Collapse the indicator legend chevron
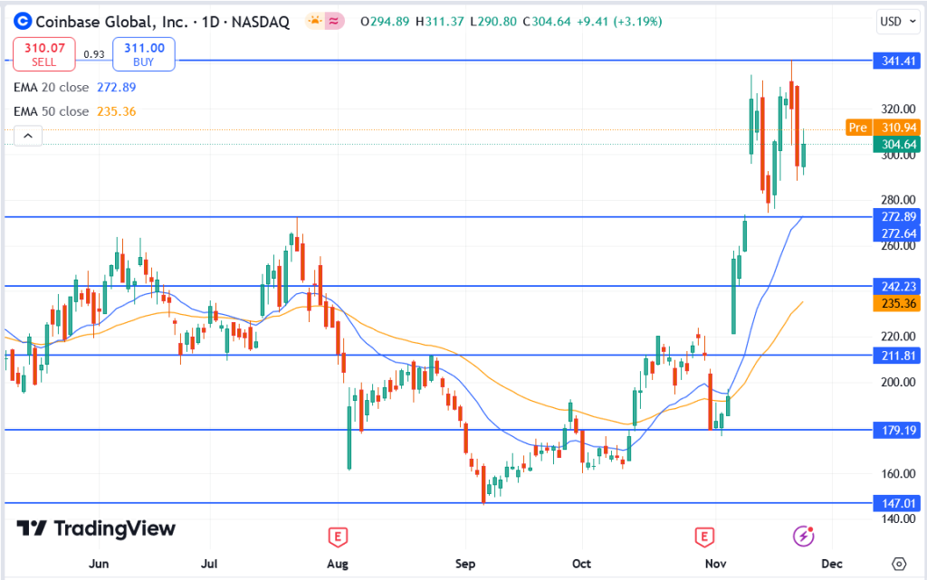This screenshot has width=927, height=580. point(28,137)
